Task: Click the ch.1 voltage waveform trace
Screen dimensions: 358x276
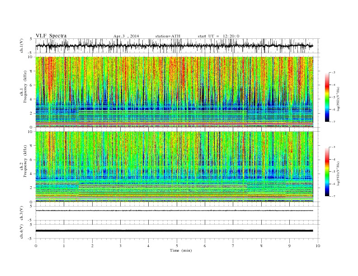Action: (174, 46)
